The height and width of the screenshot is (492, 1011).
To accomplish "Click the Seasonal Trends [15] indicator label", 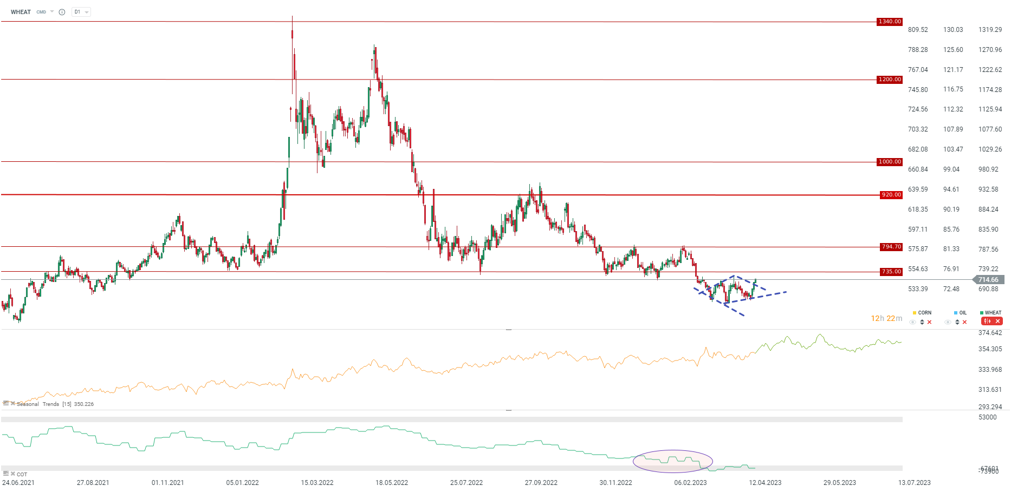I will [x=55, y=404].
